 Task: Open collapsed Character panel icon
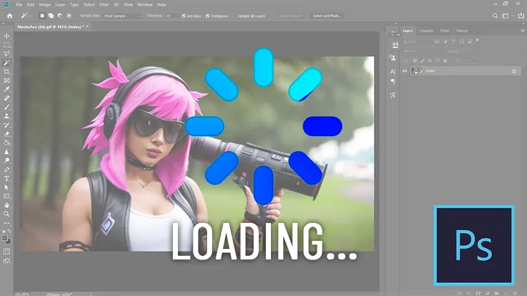pos(392,71)
